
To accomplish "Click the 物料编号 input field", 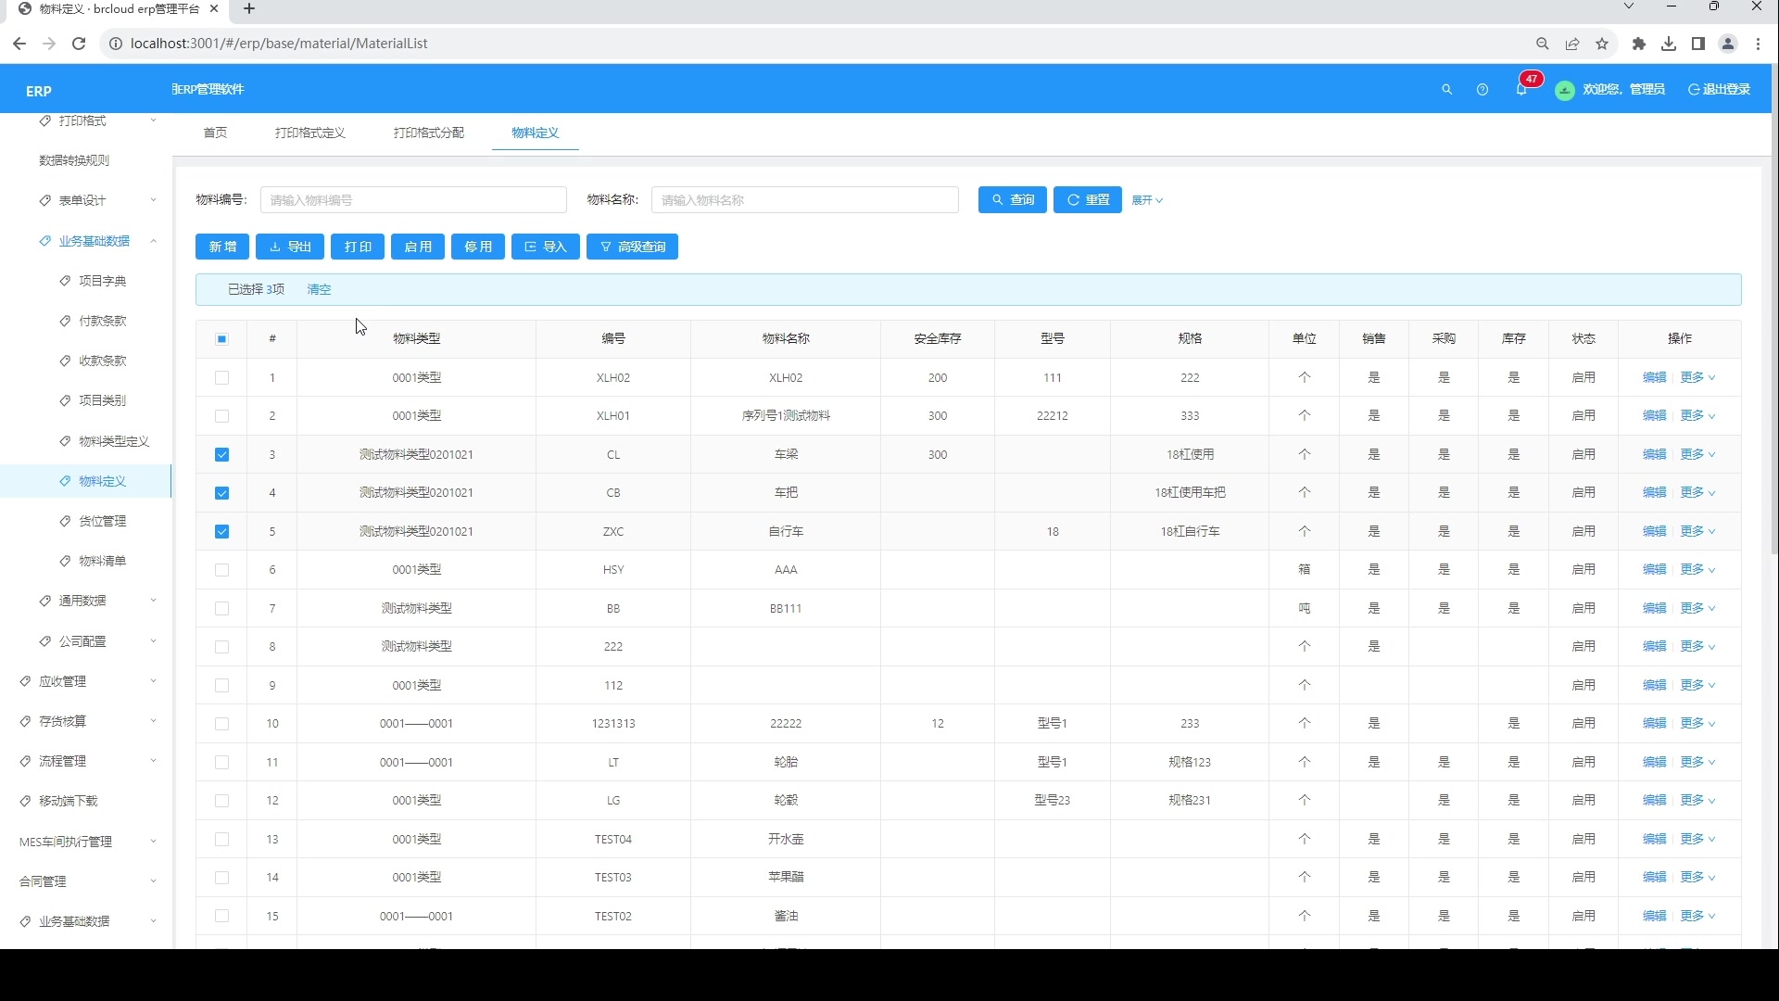I will (413, 200).
